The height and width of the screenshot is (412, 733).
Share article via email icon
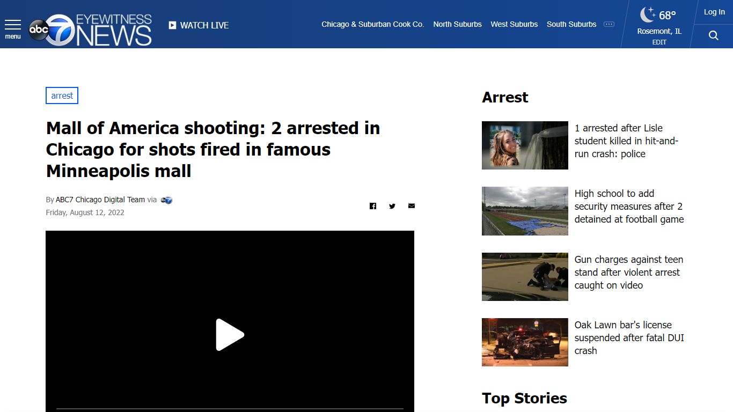[412, 206]
